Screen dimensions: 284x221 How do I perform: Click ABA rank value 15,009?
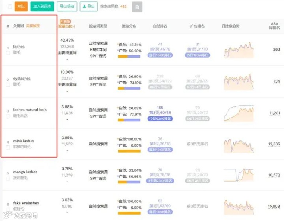274,206
